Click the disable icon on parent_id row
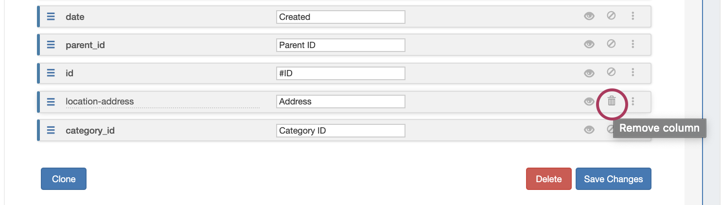721x205 pixels. 611,44
